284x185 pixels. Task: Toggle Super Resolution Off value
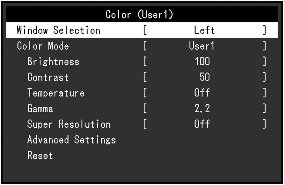(x=202, y=124)
